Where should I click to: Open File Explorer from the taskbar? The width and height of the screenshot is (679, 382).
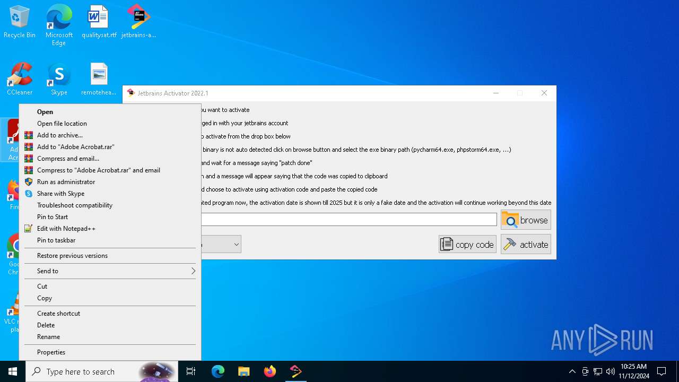244,371
